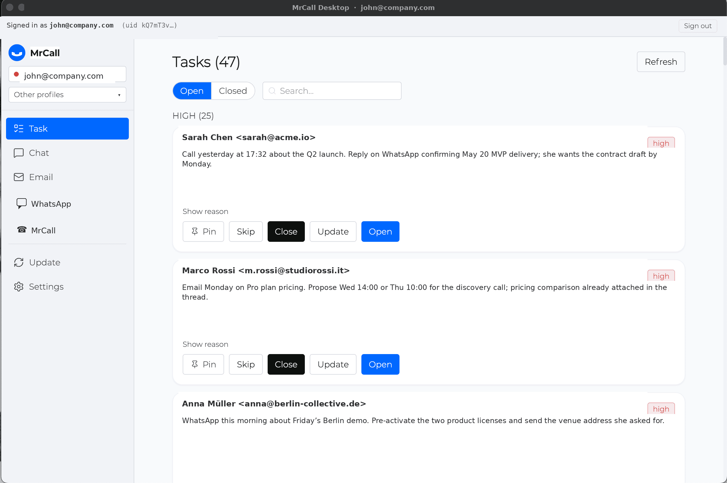
Task: Update Sarah Chen's task
Action: (333, 231)
